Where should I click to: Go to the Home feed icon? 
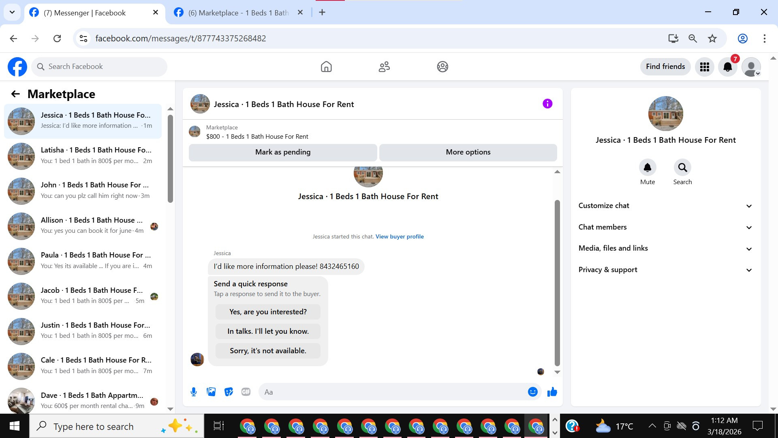[326, 67]
